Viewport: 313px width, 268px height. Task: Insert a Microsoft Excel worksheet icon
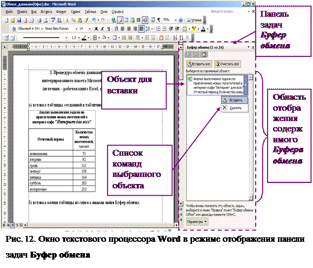click(132, 20)
